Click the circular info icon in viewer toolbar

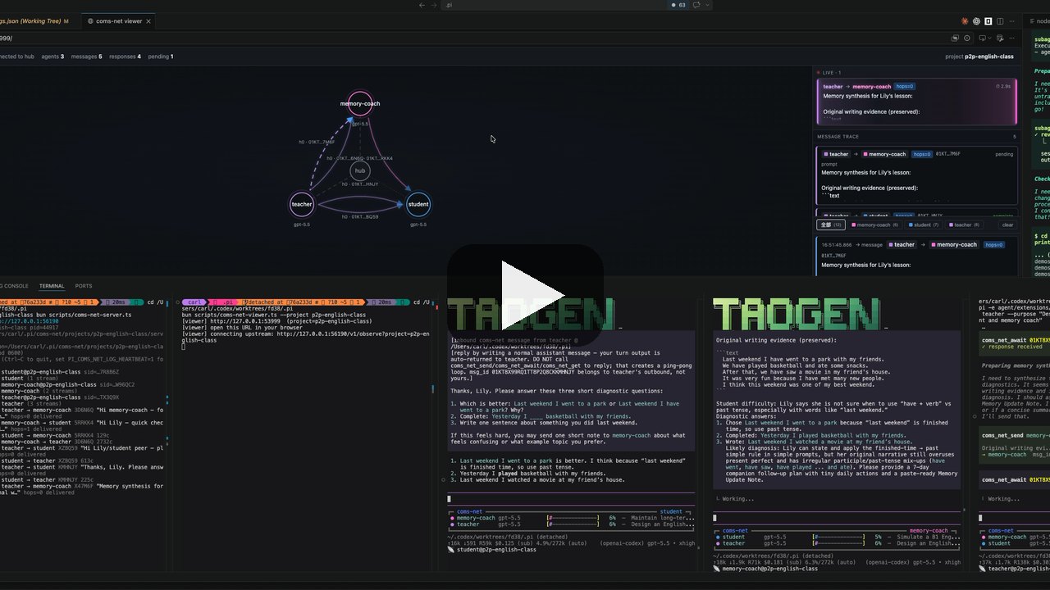coord(967,38)
